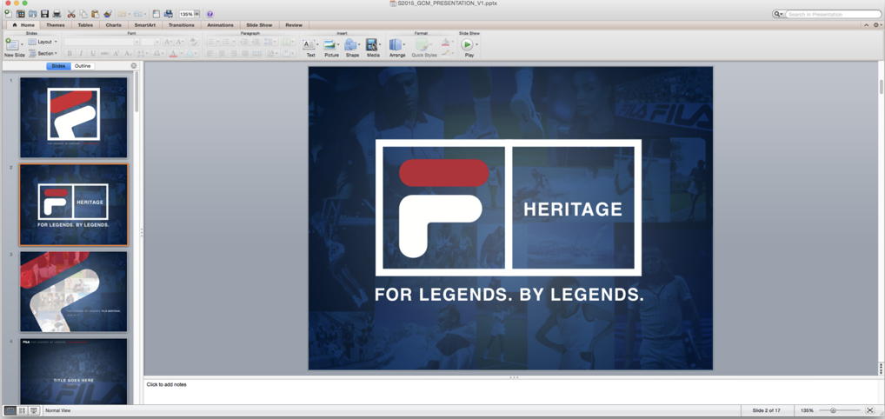Click the text effects A icon
The width and height of the screenshot is (885, 419).
point(190,54)
